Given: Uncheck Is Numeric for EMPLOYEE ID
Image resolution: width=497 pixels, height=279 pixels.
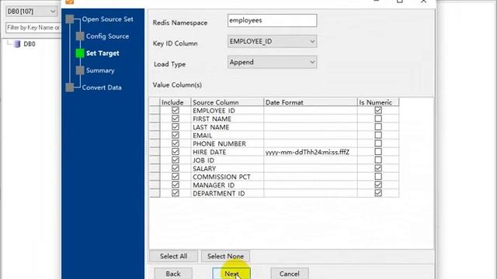Looking at the screenshot, I should click(378, 110).
